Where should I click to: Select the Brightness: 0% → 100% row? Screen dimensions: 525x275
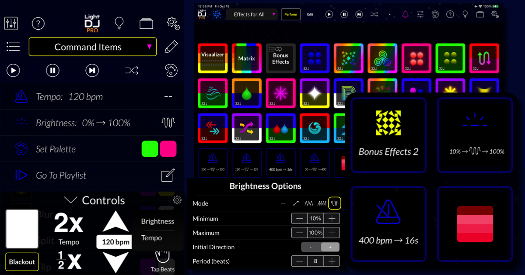[x=92, y=123]
